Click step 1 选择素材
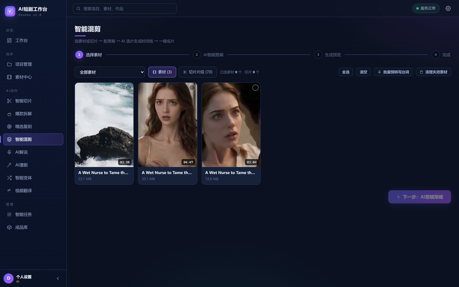 coord(89,55)
